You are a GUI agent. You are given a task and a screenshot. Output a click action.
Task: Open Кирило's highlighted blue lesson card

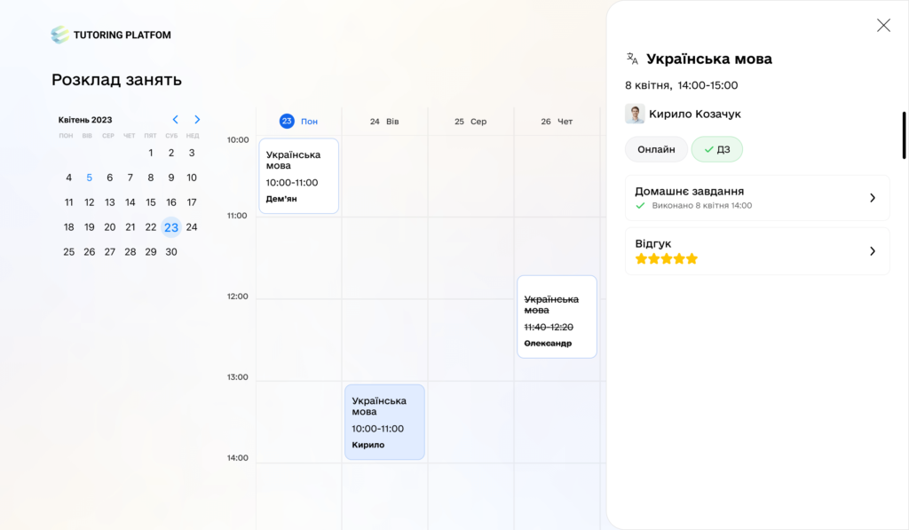pos(384,422)
